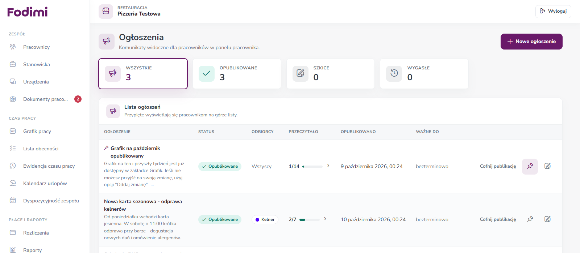The height and width of the screenshot is (253, 580).
Task: Pin the Nowa karta sezonowa announcement
Action: pyautogui.click(x=530, y=219)
